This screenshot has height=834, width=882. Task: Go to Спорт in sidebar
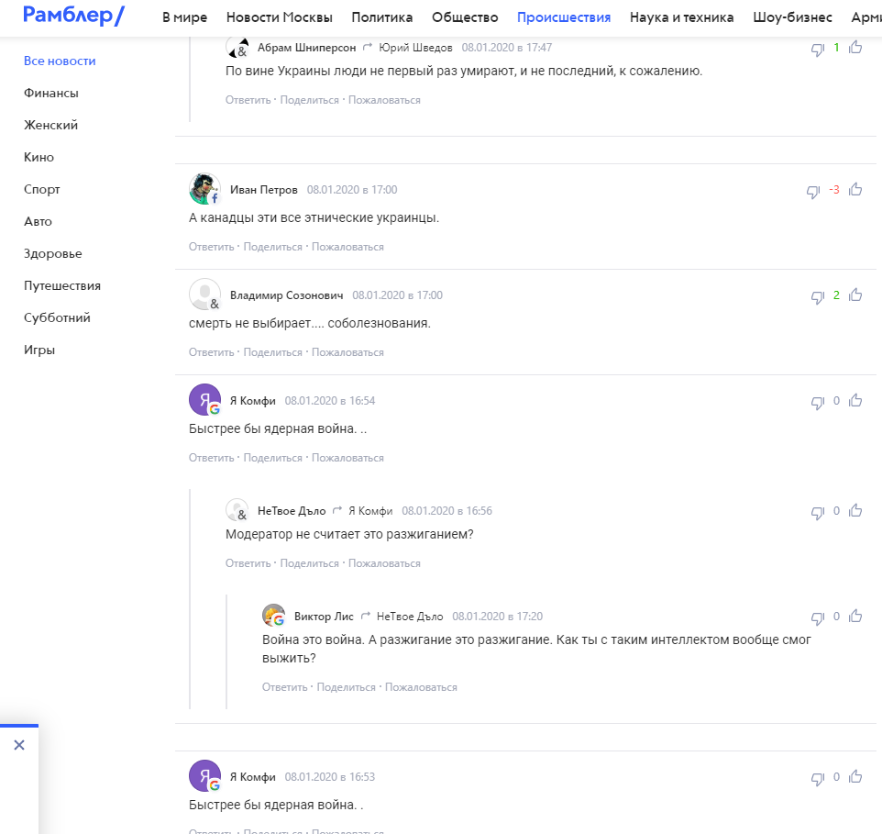[41, 189]
